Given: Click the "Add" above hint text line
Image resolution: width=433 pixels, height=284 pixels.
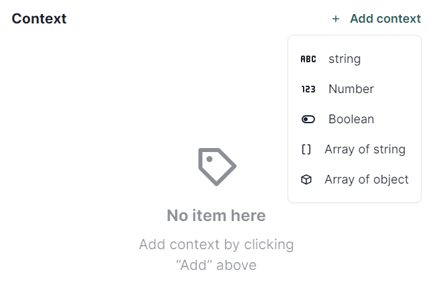Looking at the screenshot, I should pos(216,265).
